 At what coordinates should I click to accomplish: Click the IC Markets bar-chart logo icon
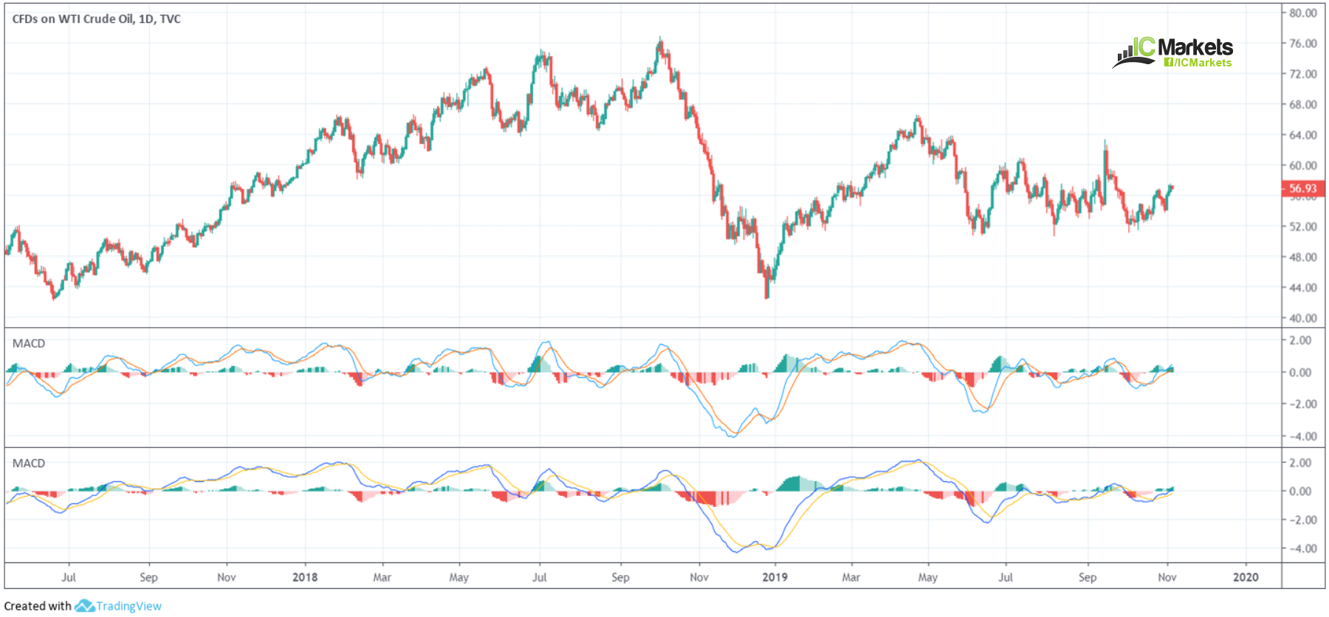(x=1133, y=53)
